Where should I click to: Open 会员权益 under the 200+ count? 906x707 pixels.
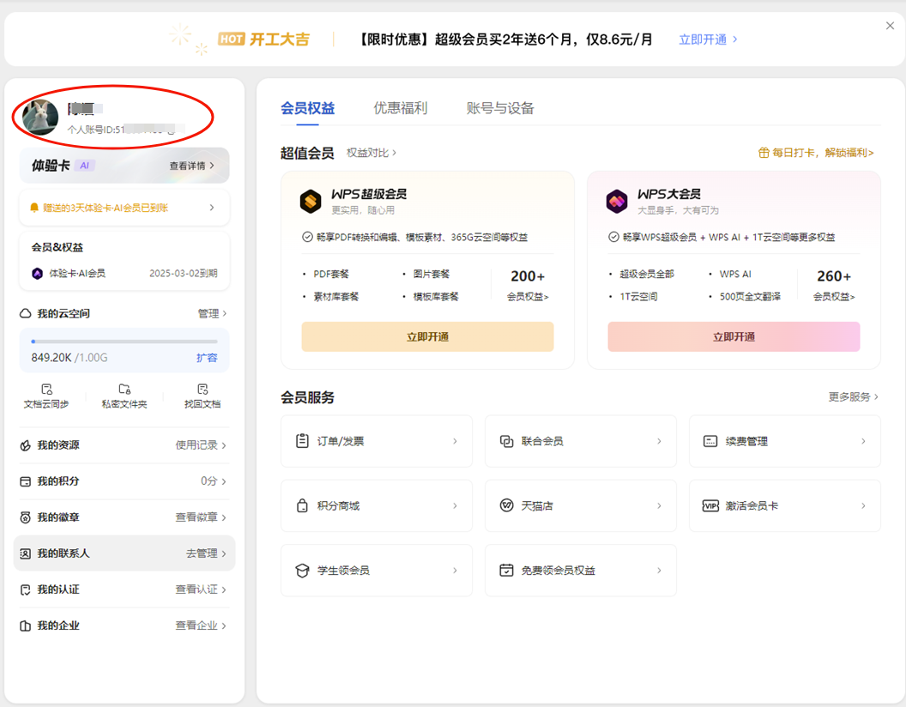[528, 297]
